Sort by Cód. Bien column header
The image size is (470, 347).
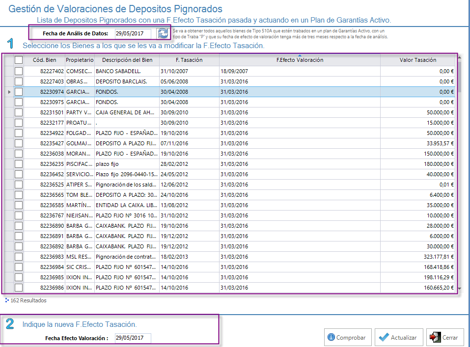click(44, 60)
